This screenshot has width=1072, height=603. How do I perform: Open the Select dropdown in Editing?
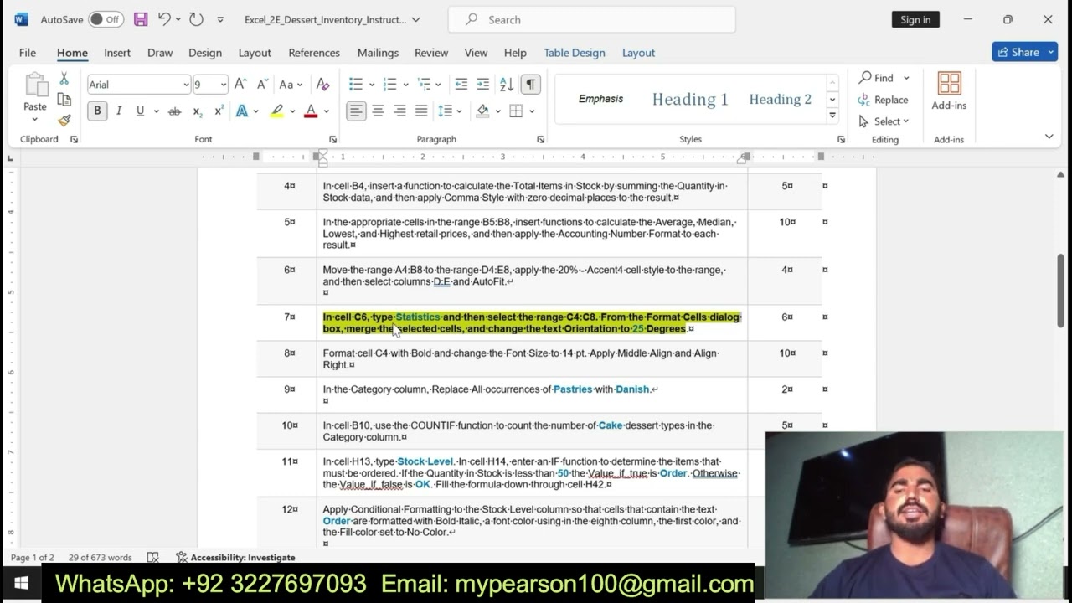point(884,121)
